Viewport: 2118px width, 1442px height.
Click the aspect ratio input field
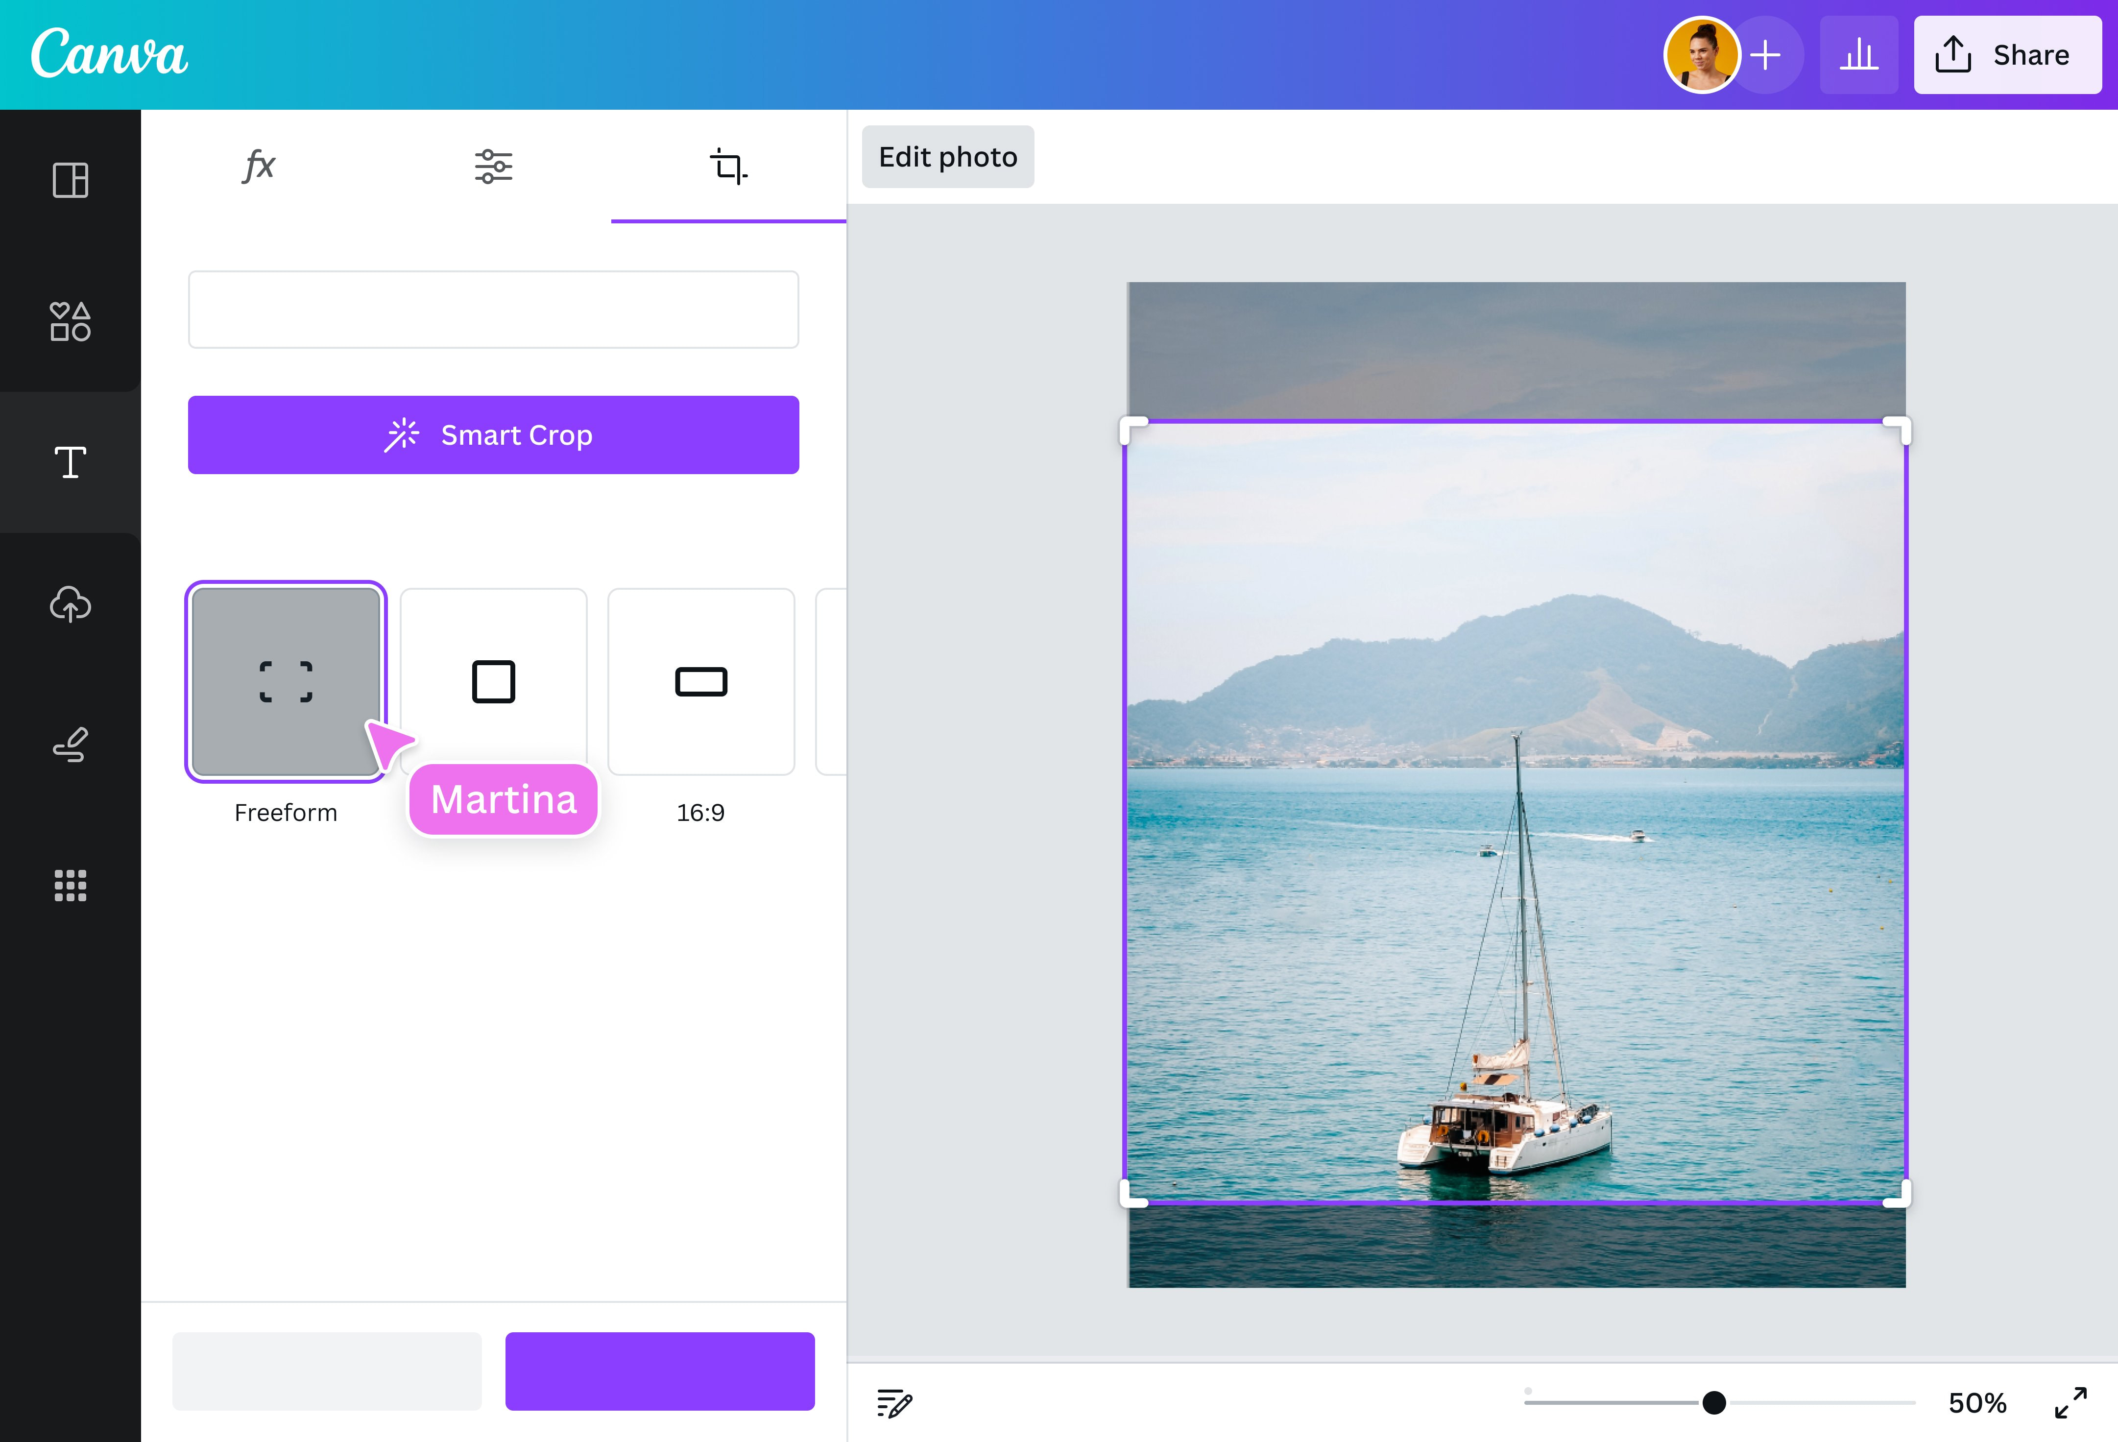[x=493, y=310]
